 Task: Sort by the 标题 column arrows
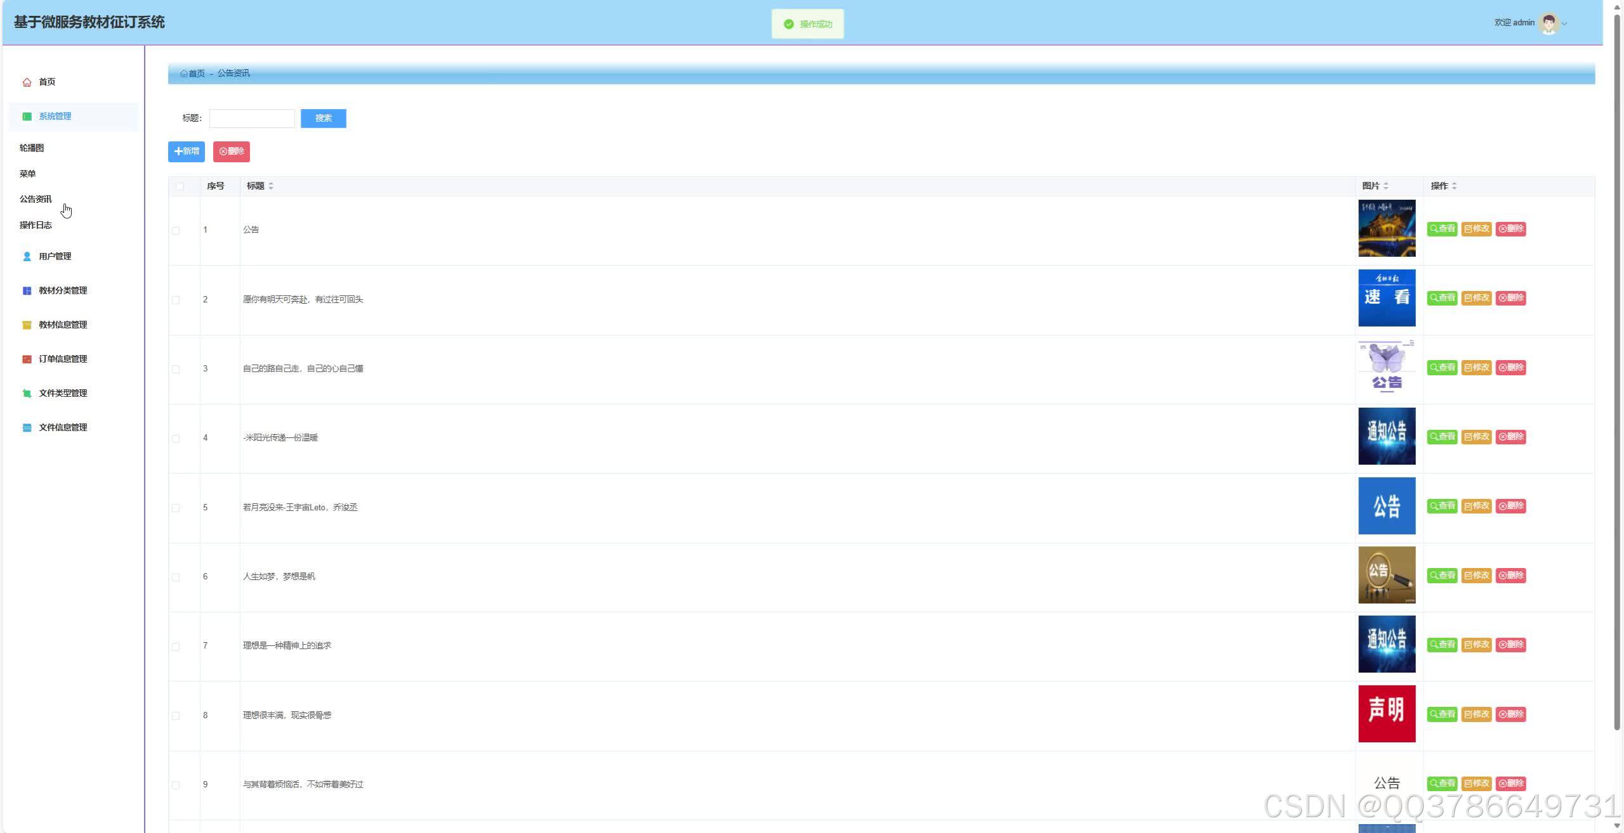(271, 186)
